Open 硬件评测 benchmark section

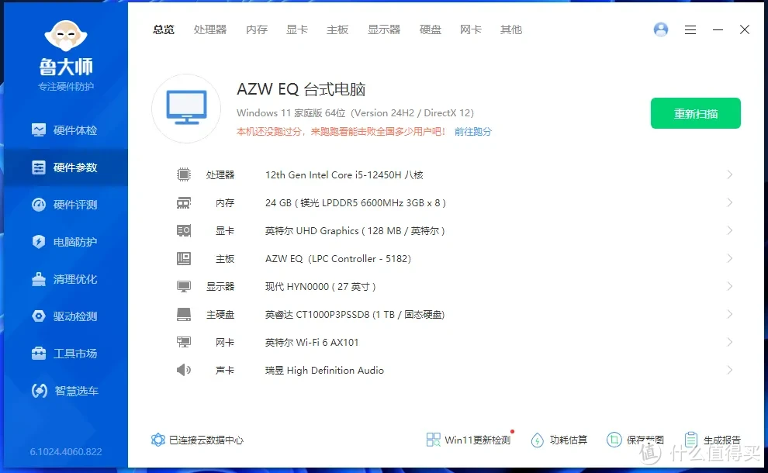64,205
